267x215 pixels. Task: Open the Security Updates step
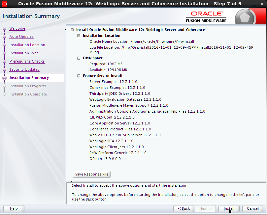pyautogui.click(x=24, y=69)
